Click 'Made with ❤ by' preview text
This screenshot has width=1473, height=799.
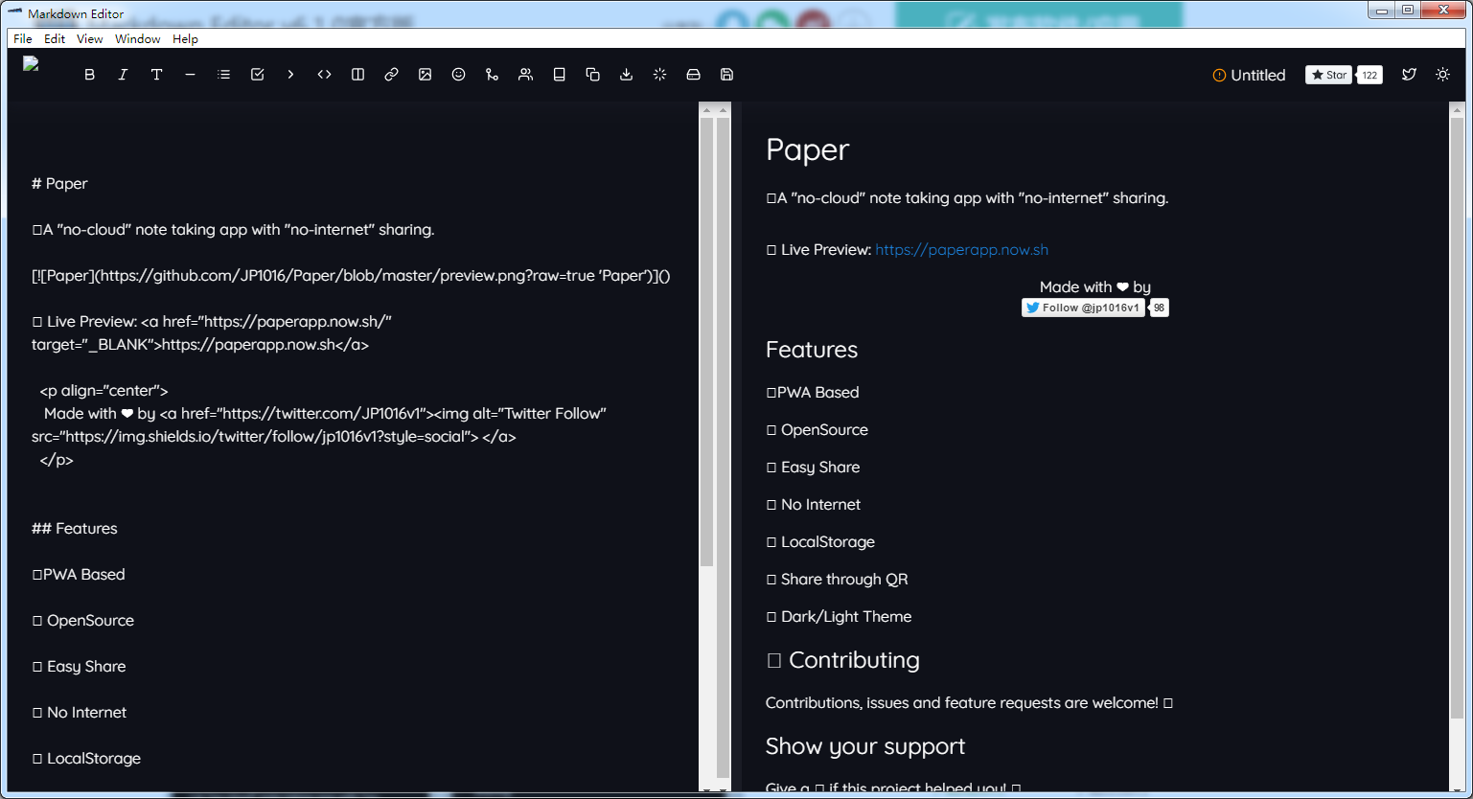[1095, 287]
